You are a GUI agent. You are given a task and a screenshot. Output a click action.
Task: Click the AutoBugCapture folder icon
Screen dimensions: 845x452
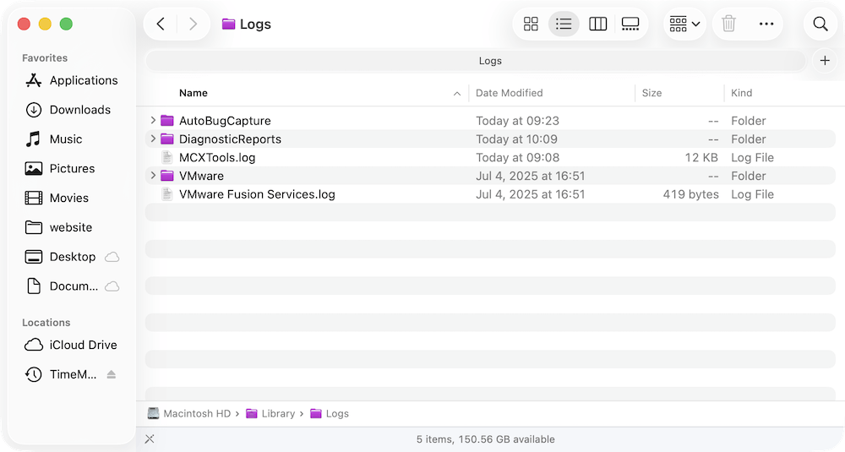[x=167, y=121]
